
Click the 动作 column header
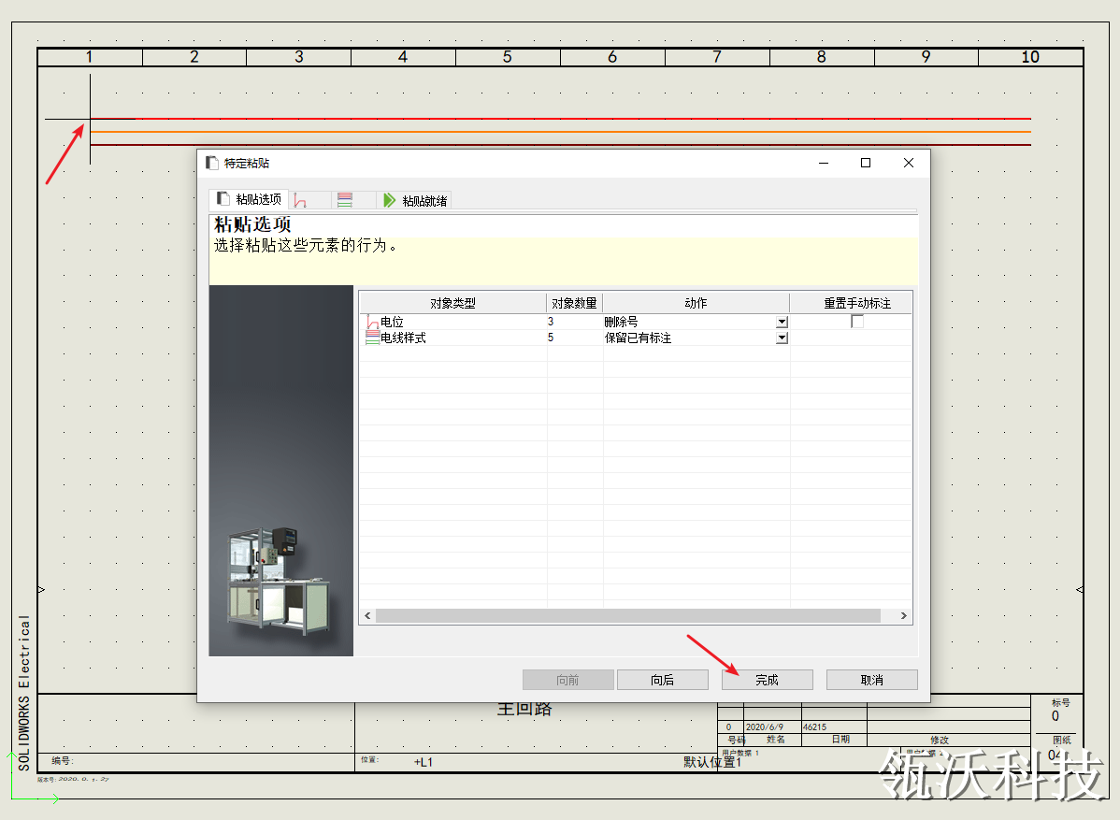point(696,303)
